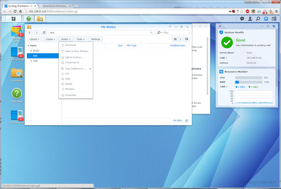This screenshot has width=281, height=189.
Task: Collapse the widget panel sideways
Action: click(x=274, y=26)
